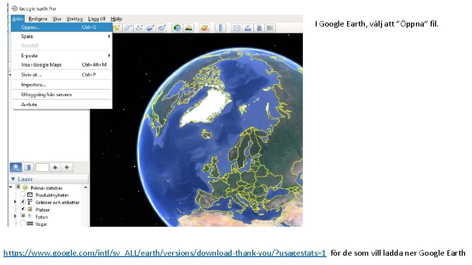Viewport: 472px width, 265px height.
Task: Open the Spara submenu arrow
Action: coord(109,36)
